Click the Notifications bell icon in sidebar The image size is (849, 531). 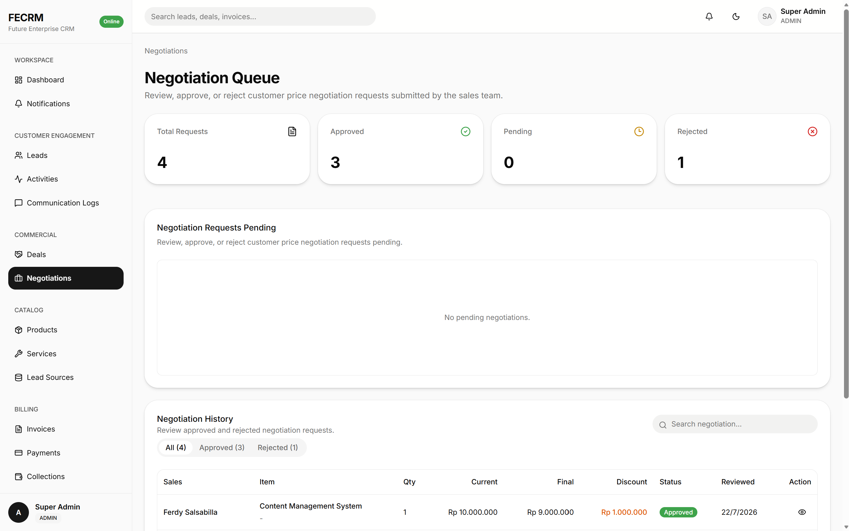click(19, 104)
